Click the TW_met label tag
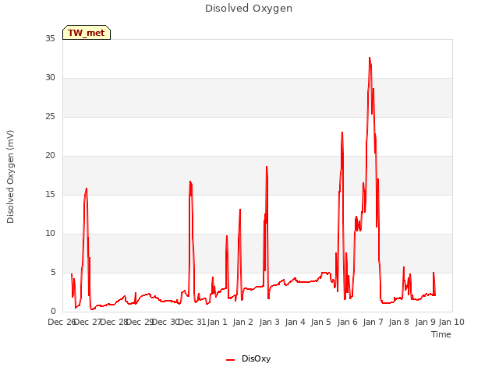This screenshot has width=499, height=374. 87,33
